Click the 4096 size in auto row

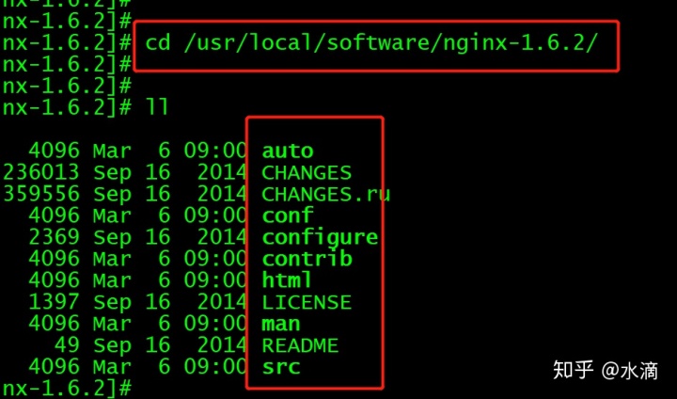tap(54, 151)
